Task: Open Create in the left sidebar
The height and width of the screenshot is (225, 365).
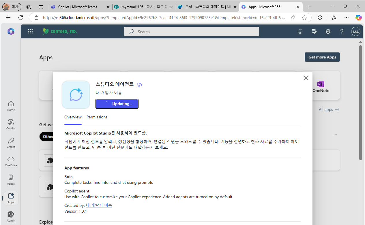Action: pyautogui.click(x=11, y=143)
